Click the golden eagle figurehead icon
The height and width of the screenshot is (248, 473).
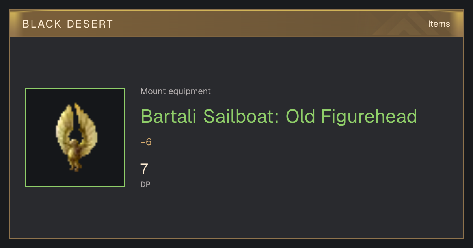[x=75, y=137]
